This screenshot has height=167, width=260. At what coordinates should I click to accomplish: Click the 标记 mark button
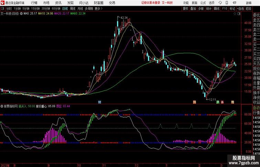[232, 9]
